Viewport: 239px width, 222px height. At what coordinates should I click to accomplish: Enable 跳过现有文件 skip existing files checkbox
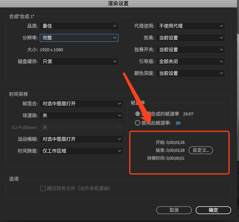pyautogui.click(x=43, y=188)
